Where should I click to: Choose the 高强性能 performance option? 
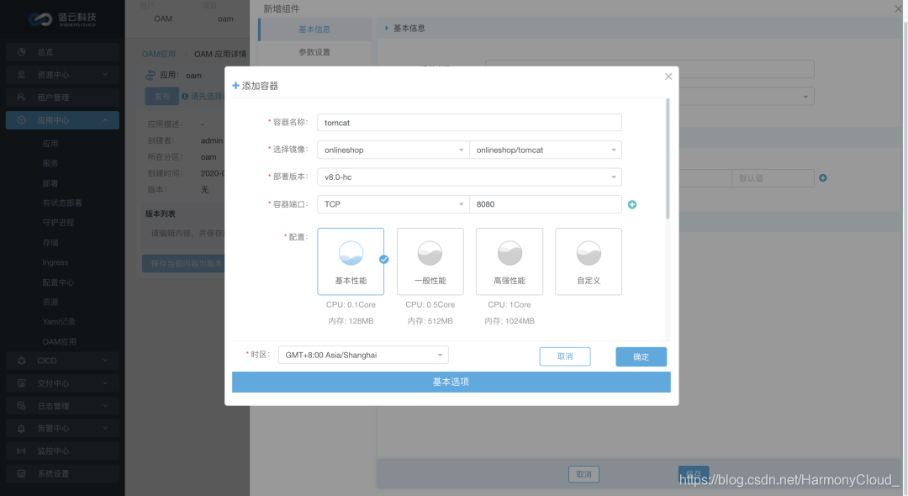(509, 261)
